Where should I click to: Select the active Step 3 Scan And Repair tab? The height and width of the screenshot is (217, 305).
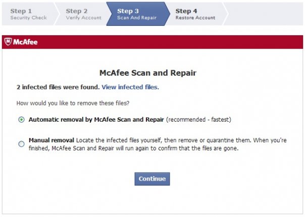coord(137,14)
